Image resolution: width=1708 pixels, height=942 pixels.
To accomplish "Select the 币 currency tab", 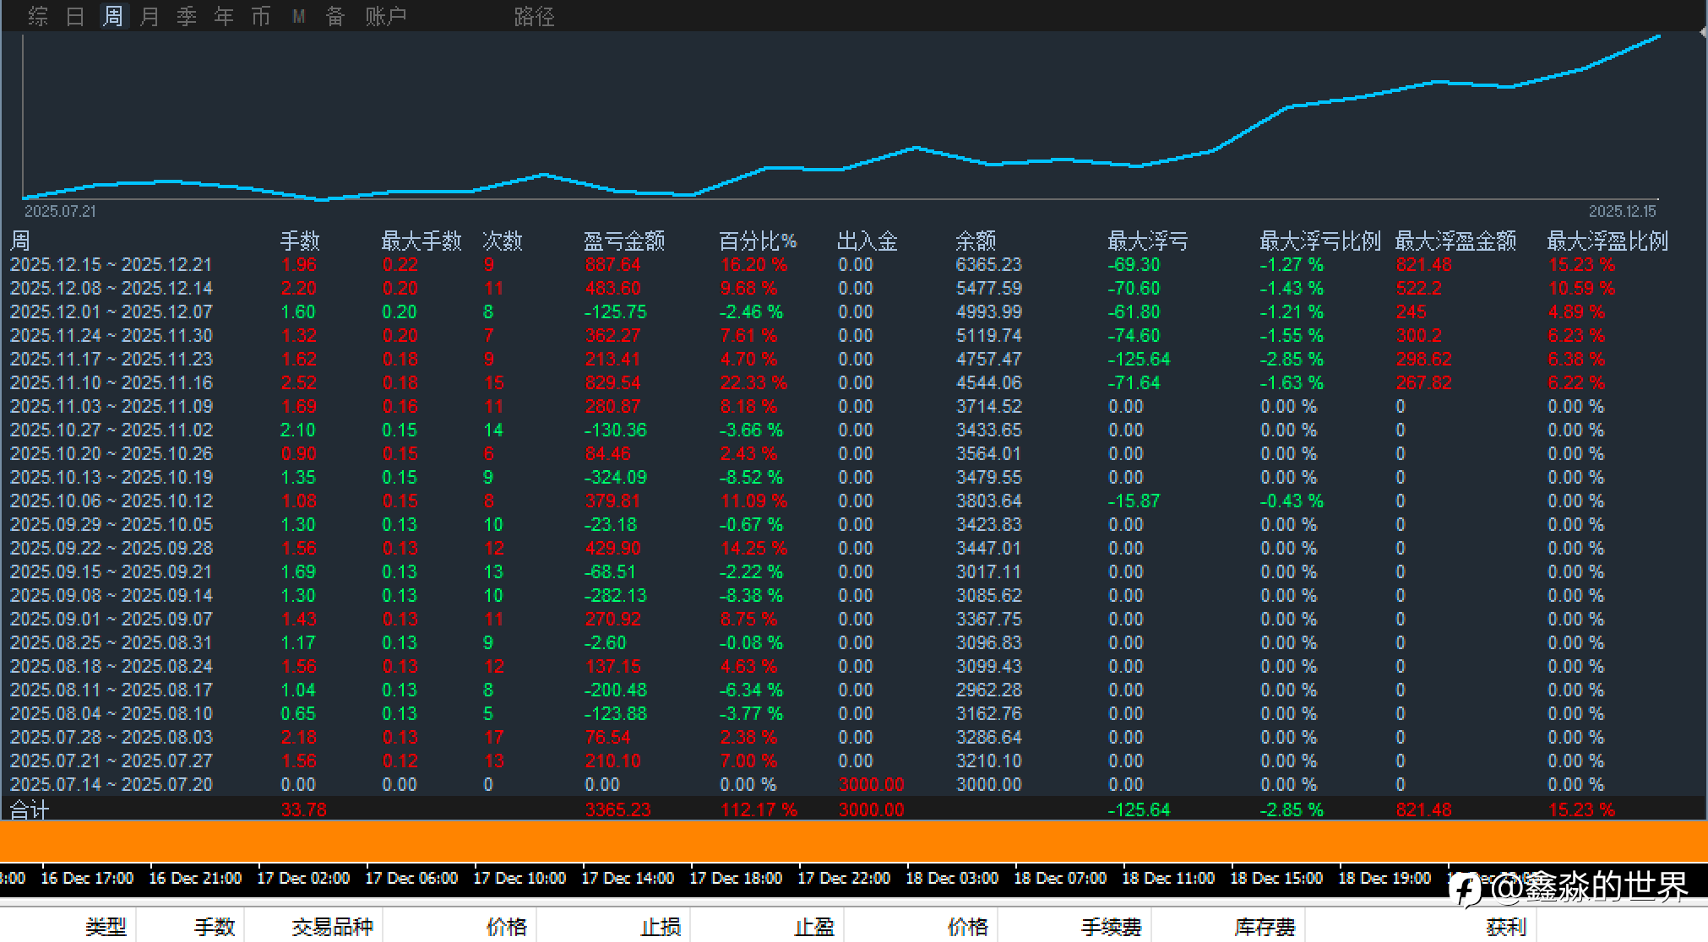I will click(x=261, y=16).
